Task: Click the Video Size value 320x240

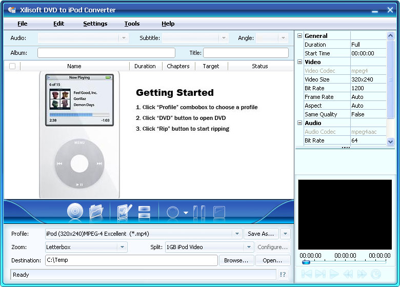Action: pyautogui.click(x=368, y=79)
